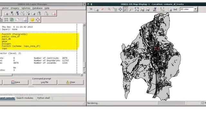Click the Clear command prompt button

[x=71, y=82]
